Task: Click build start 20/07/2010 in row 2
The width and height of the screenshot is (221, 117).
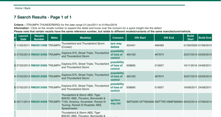Action: pyautogui.click(x=190, y=55)
